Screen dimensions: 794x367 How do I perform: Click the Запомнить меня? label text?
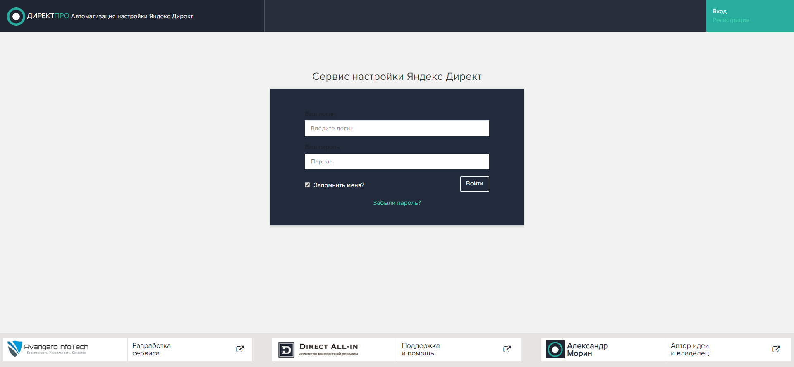pos(339,185)
